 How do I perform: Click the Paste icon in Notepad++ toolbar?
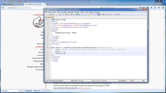point(68,14)
